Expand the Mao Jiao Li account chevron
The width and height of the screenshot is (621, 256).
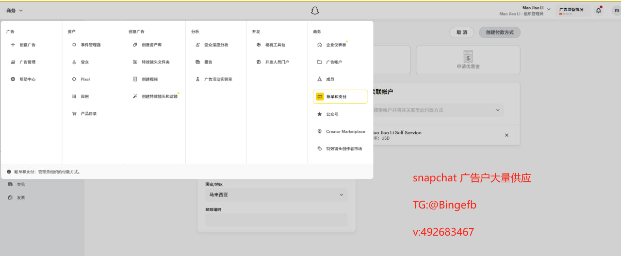[549, 9]
